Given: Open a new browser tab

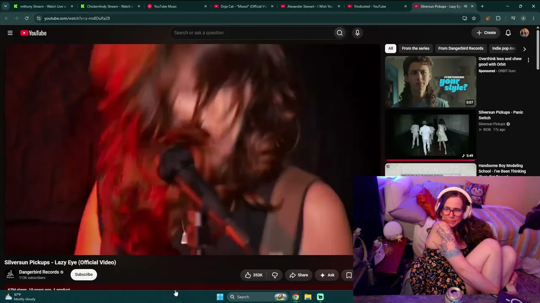Looking at the screenshot, I should tap(482, 6).
